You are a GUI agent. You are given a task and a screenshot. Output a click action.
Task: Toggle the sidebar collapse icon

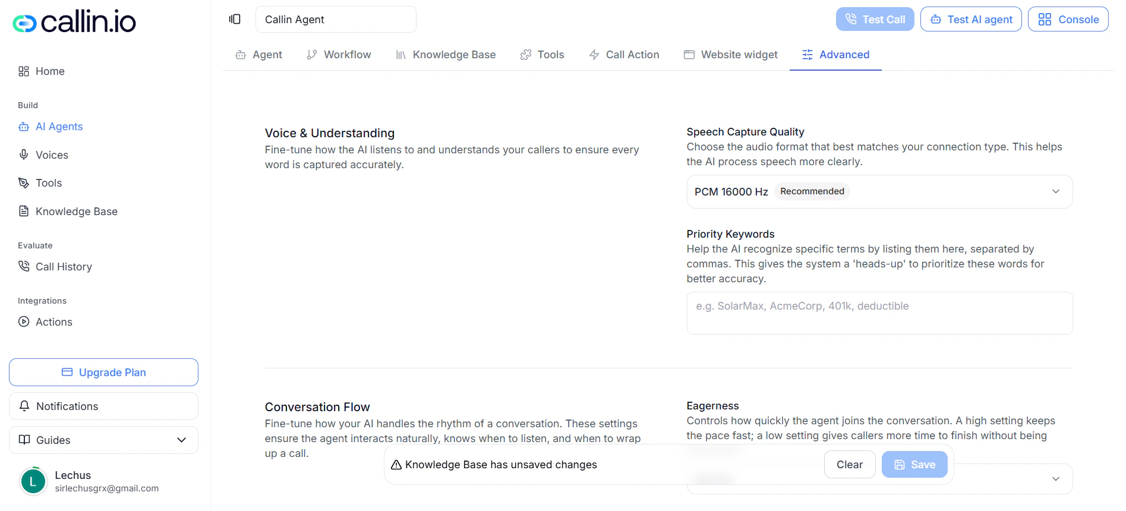coord(235,19)
